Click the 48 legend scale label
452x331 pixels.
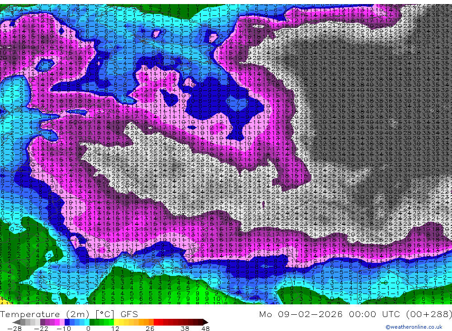coord(206,328)
